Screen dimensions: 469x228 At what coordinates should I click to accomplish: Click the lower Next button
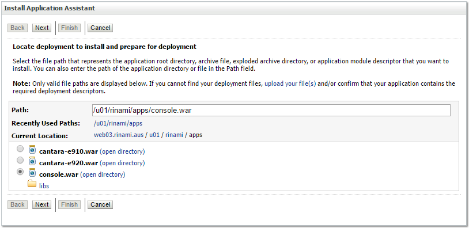pos(41,205)
